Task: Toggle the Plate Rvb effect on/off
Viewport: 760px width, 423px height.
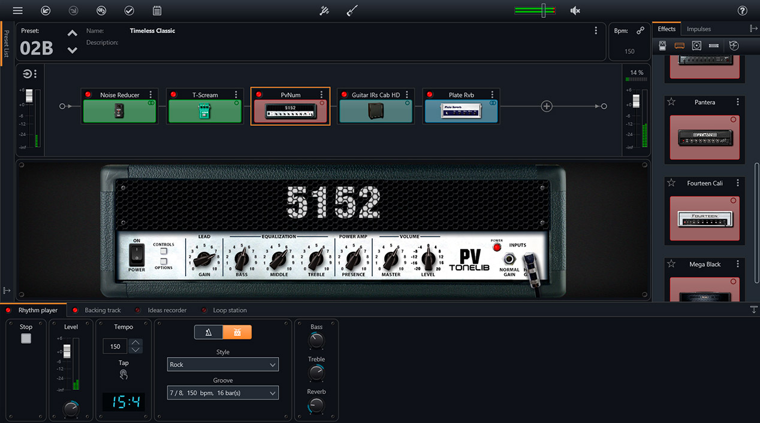Action: click(x=430, y=95)
